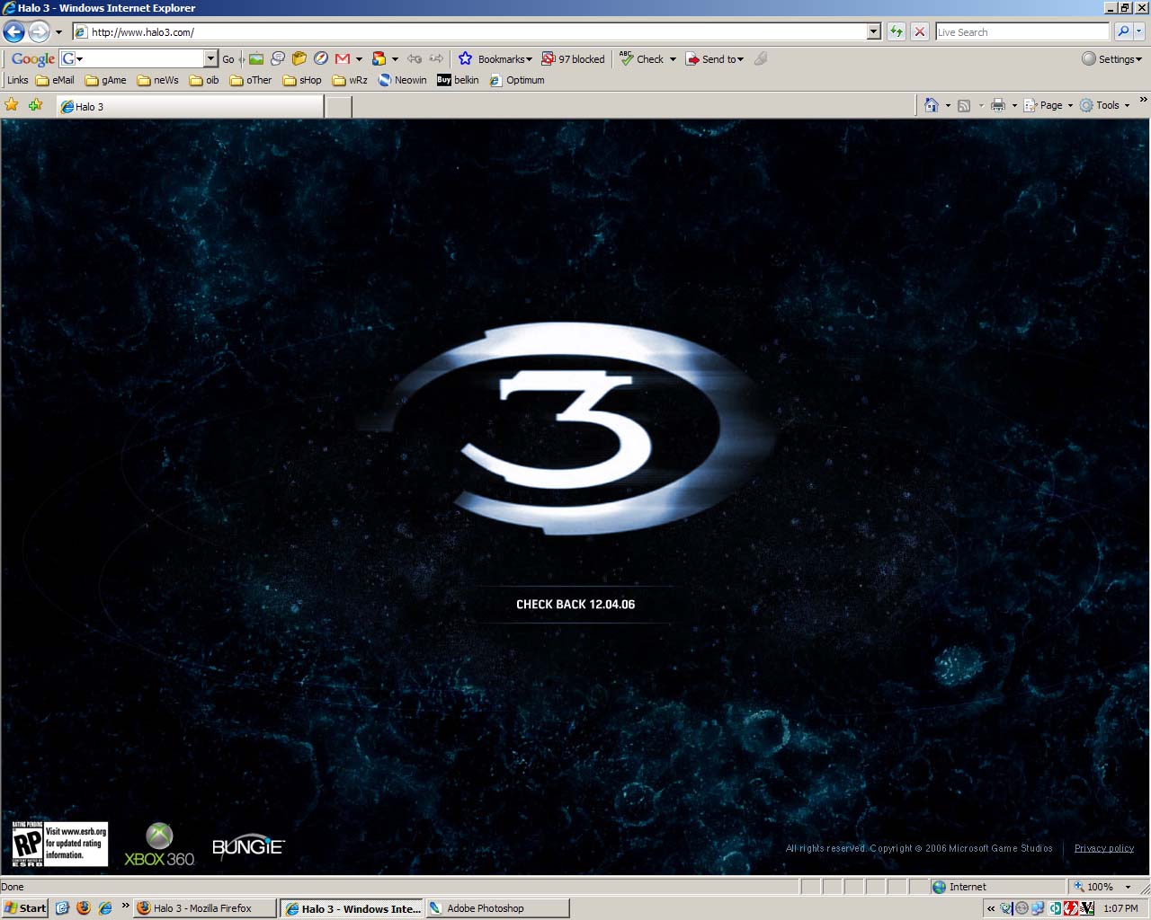
Task: Click the Live Search magnifier button
Action: tap(1122, 32)
